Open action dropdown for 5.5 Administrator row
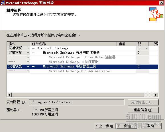 click(28, 71)
